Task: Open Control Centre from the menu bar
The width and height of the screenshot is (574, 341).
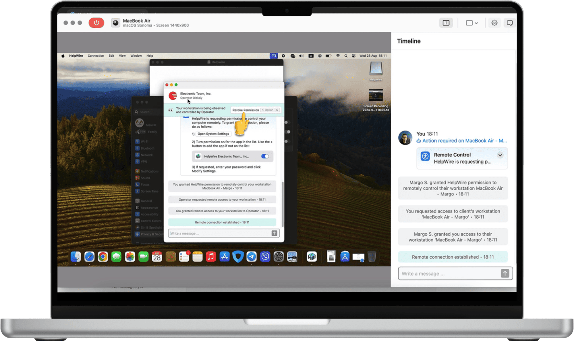Action: coord(354,56)
